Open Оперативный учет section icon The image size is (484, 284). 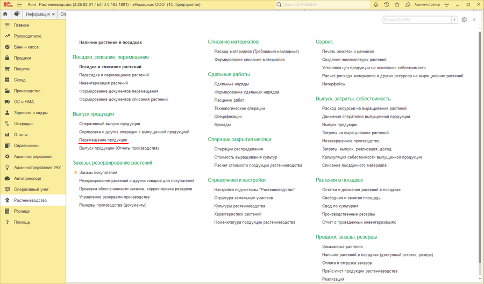7,189
